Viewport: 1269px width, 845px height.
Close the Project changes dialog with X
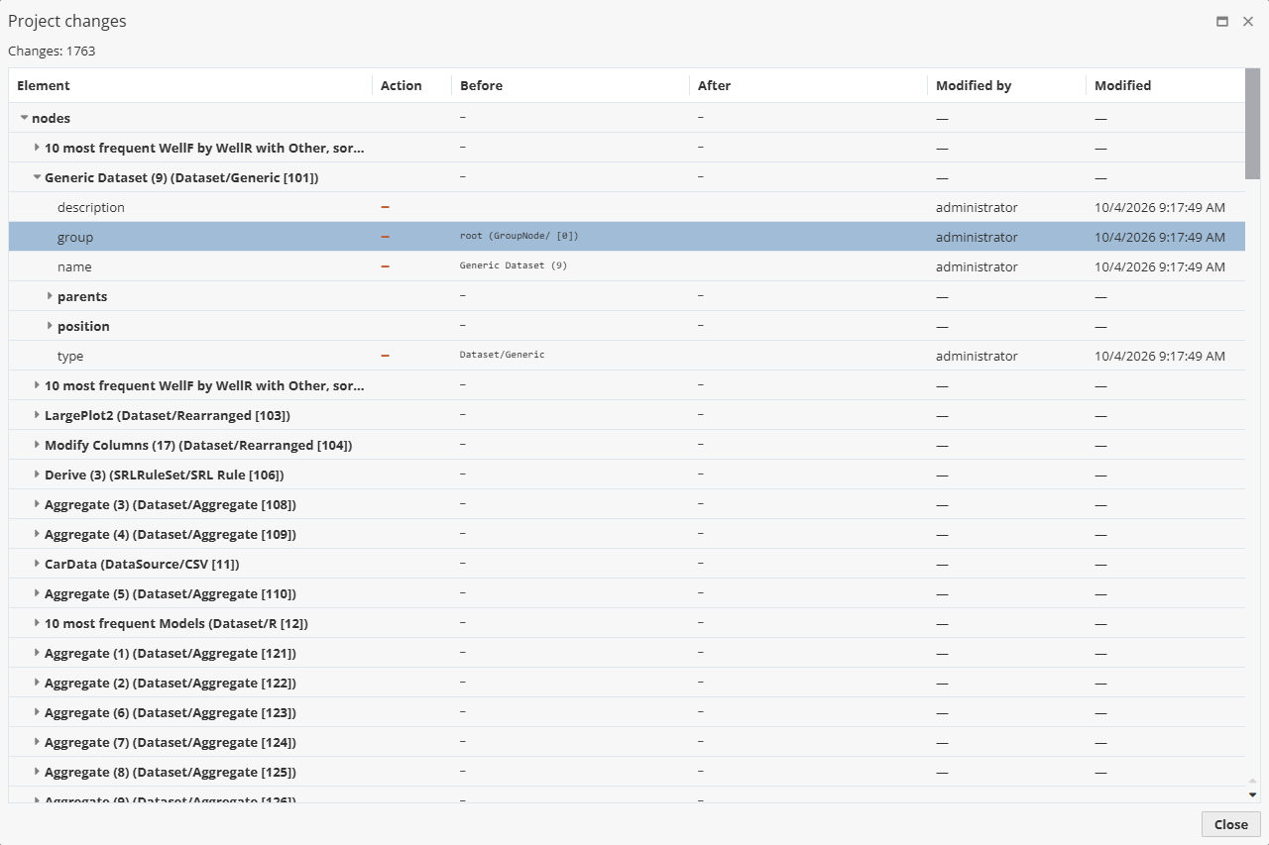tap(1248, 21)
